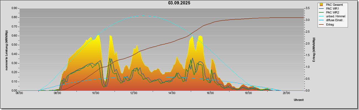Click the Uhrzeit axis caption
Image resolution: width=359 pixels, height=110 pixels.
[299, 100]
